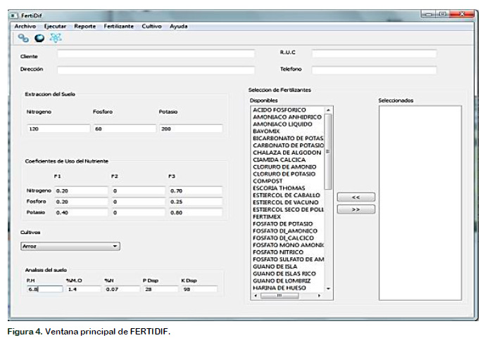Click Fosforo F3 coefficient field 0.25

click(196, 202)
